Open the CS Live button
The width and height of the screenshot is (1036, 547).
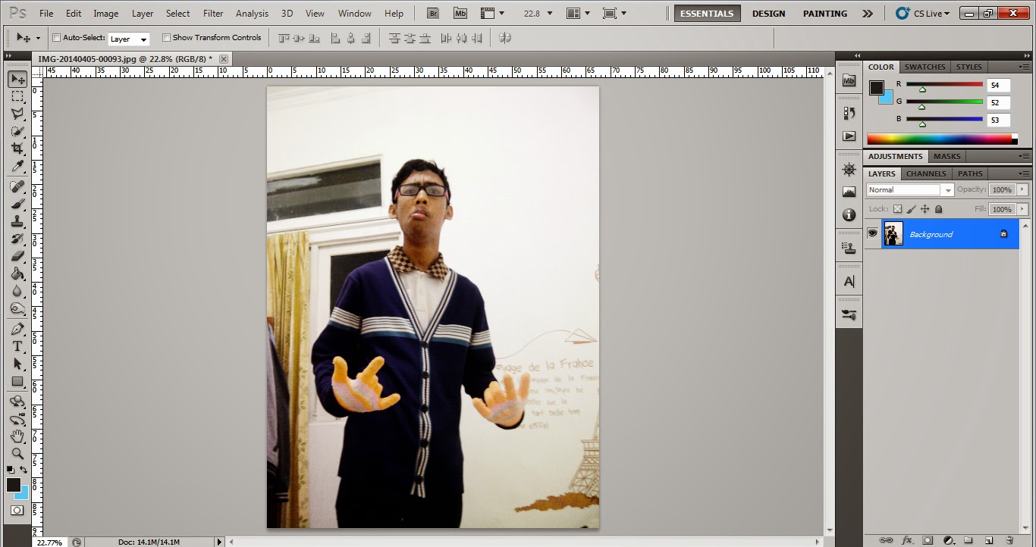pyautogui.click(x=922, y=14)
